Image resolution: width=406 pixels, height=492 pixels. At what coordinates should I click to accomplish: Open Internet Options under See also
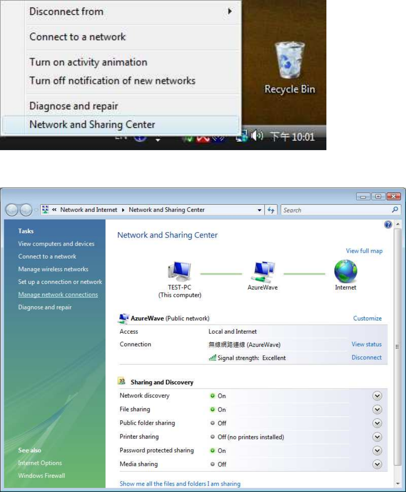pyautogui.click(x=40, y=463)
